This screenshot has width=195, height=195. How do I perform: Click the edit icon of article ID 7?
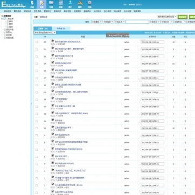pos(52,148)
